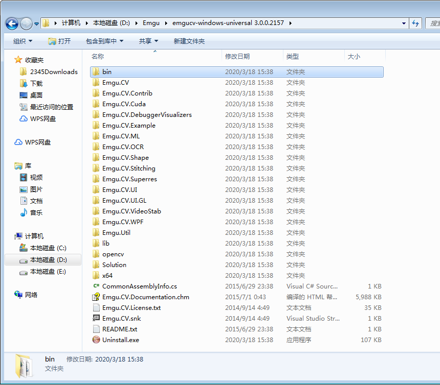Select the Solution folder
Viewport: 440px width, 385px height.
tap(114, 265)
